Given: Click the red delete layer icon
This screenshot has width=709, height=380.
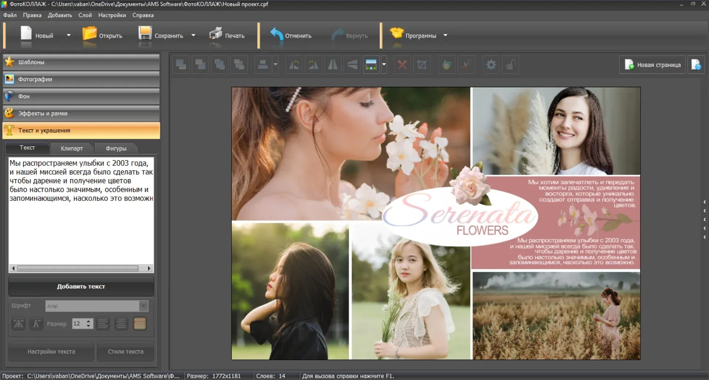Looking at the screenshot, I should tap(402, 65).
